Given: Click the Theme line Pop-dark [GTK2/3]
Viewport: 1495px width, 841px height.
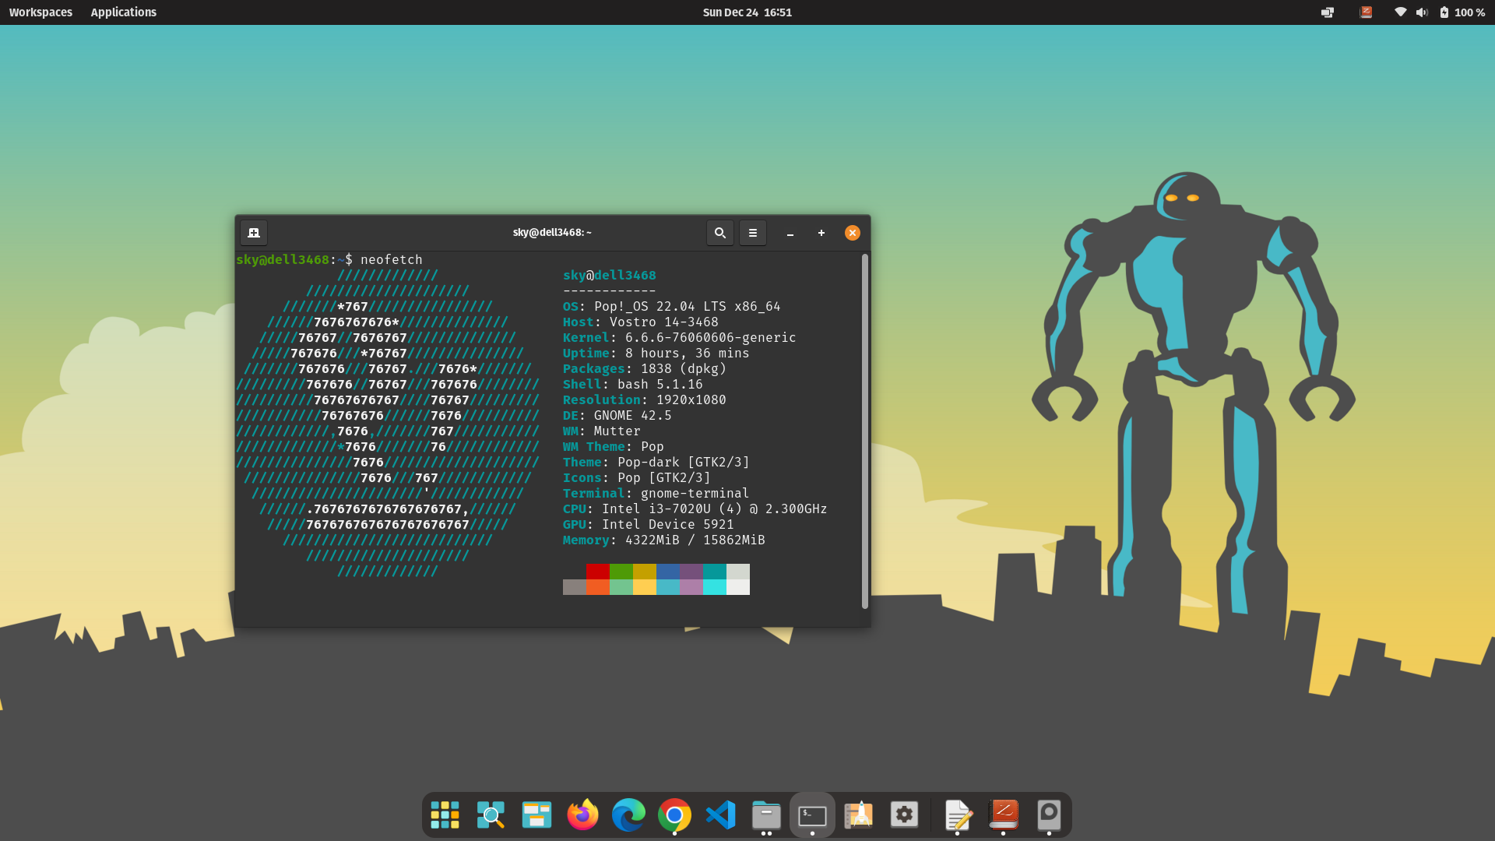Looking at the screenshot, I should click(656, 462).
